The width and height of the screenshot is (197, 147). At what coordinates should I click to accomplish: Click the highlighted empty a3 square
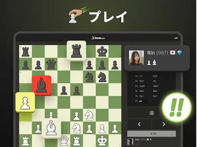(x=25, y=117)
